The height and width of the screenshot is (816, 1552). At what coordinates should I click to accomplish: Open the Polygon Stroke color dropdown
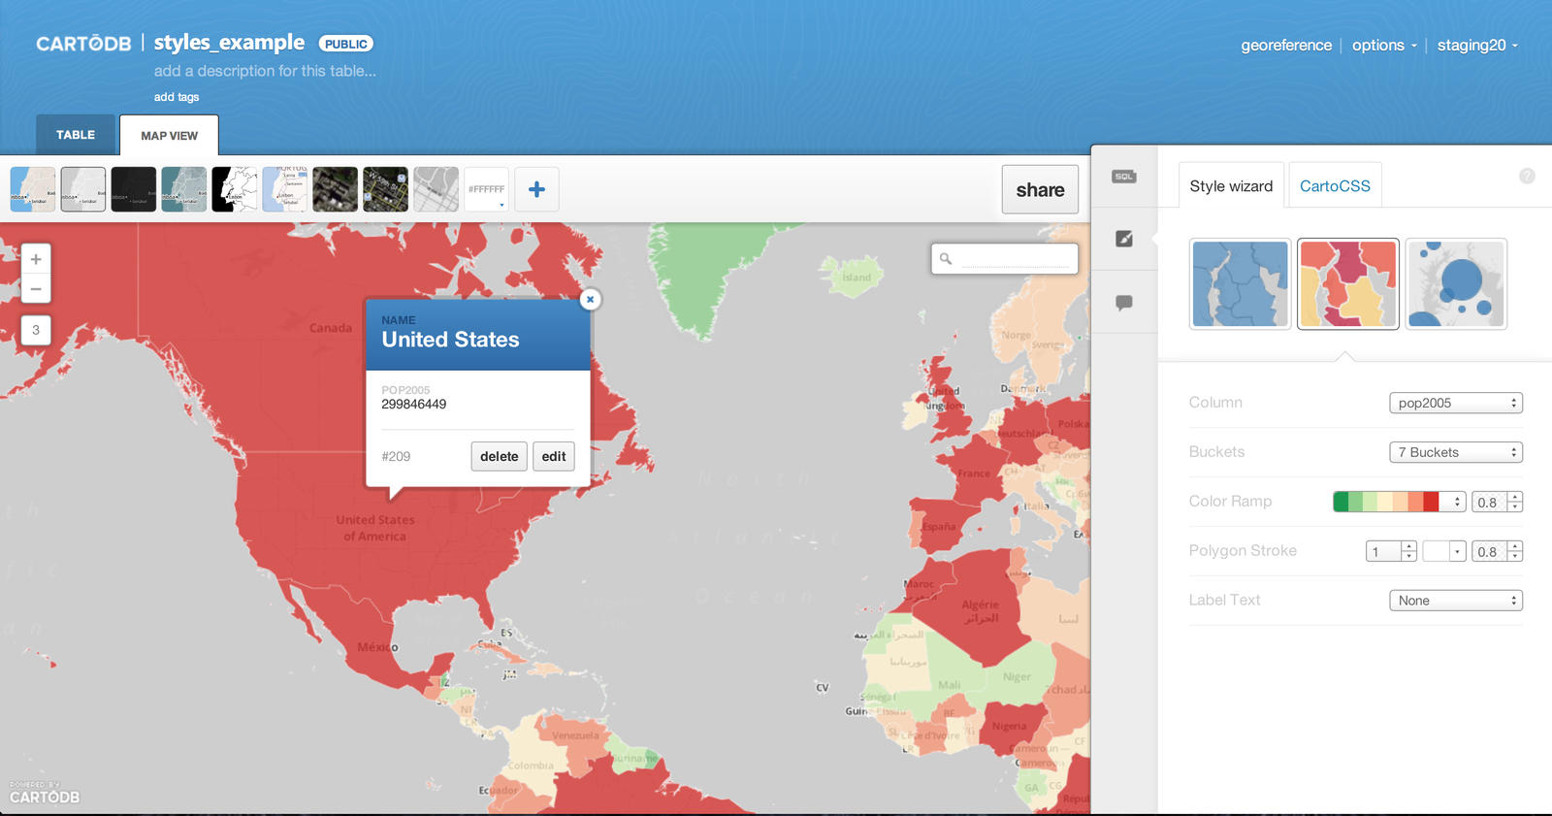(x=1444, y=551)
